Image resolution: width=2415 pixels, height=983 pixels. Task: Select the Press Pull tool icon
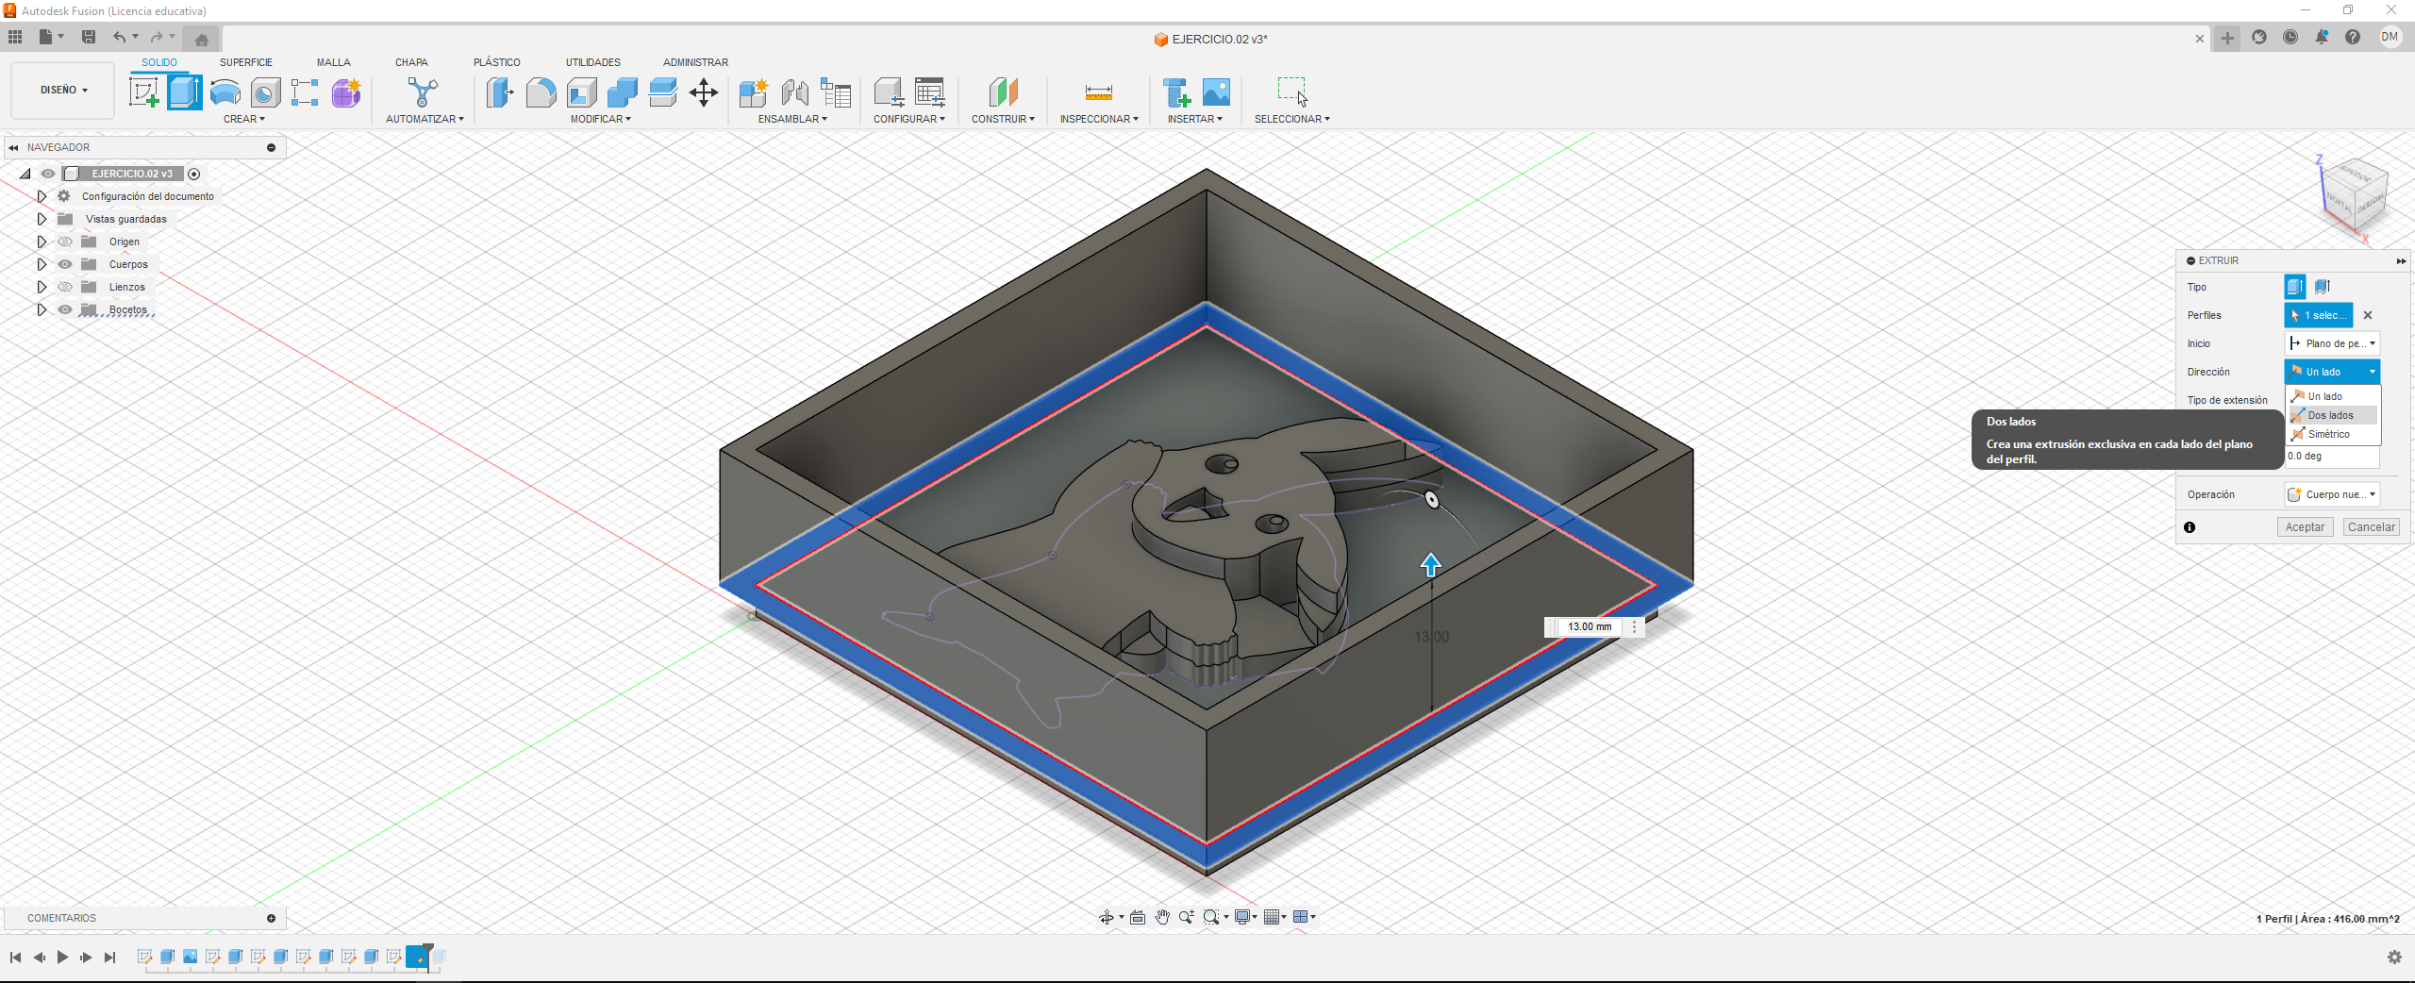[500, 92]
